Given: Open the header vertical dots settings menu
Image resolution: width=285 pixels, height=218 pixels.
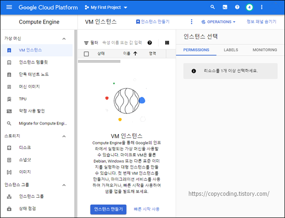Looking at the screenshot, I should (262, 7).
